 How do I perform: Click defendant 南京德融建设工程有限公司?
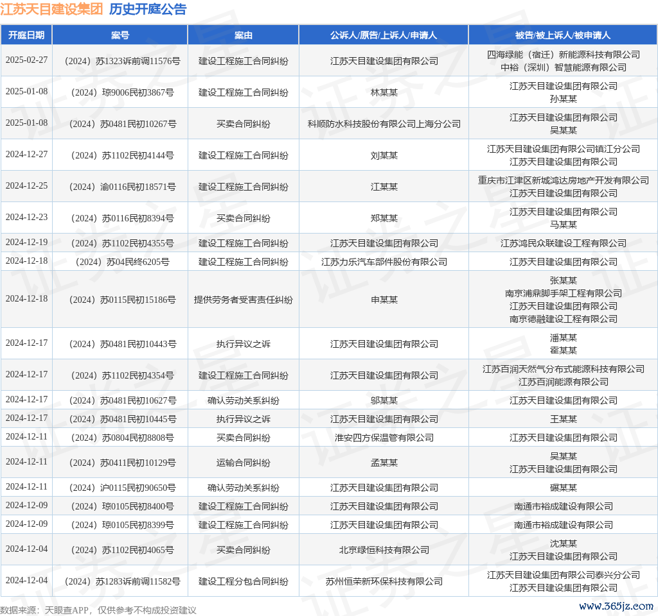563,320
